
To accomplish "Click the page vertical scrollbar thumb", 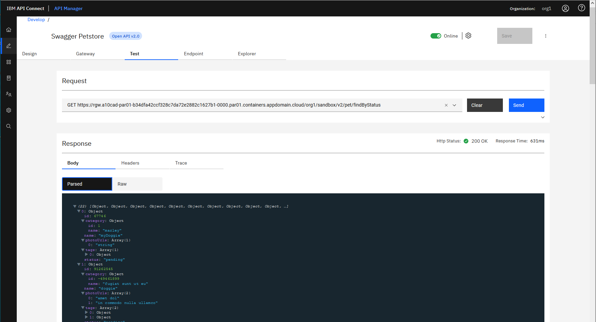I will coord(593,45).
